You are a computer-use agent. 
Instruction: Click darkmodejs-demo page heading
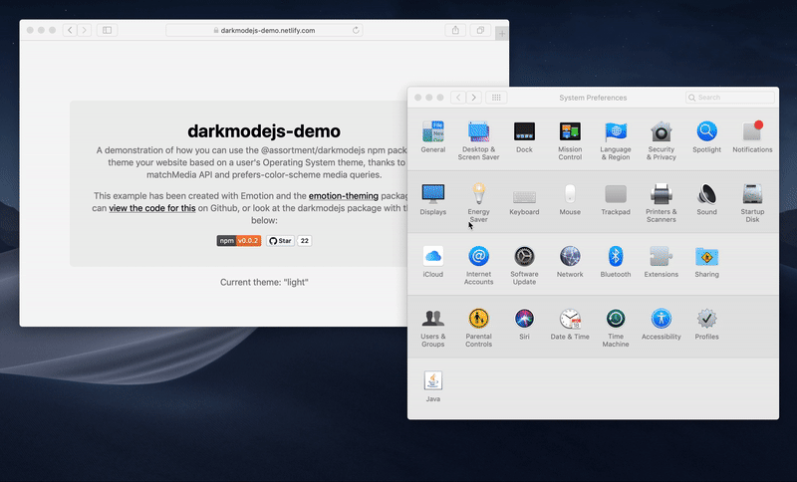click(x=264, y=131)
